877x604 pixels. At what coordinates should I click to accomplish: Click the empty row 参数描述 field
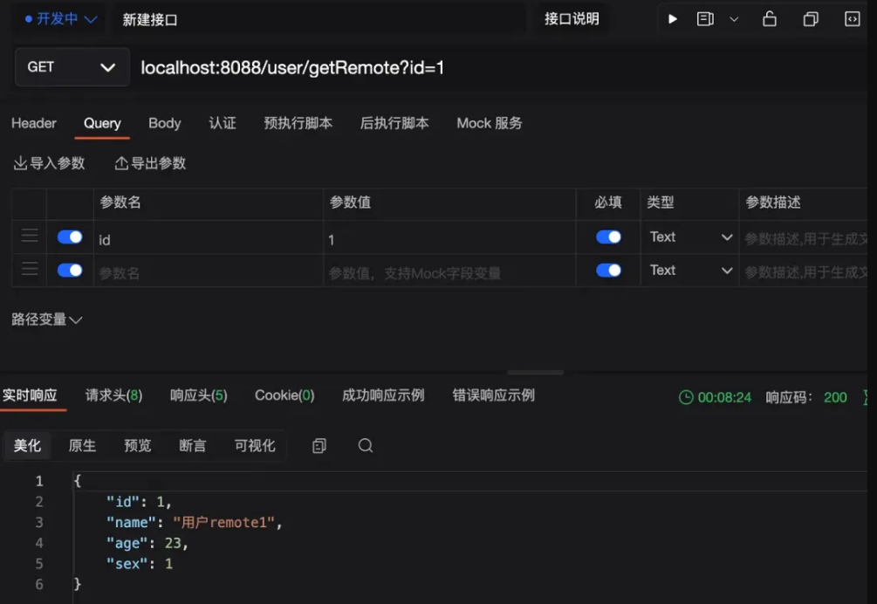click(803, 272)
